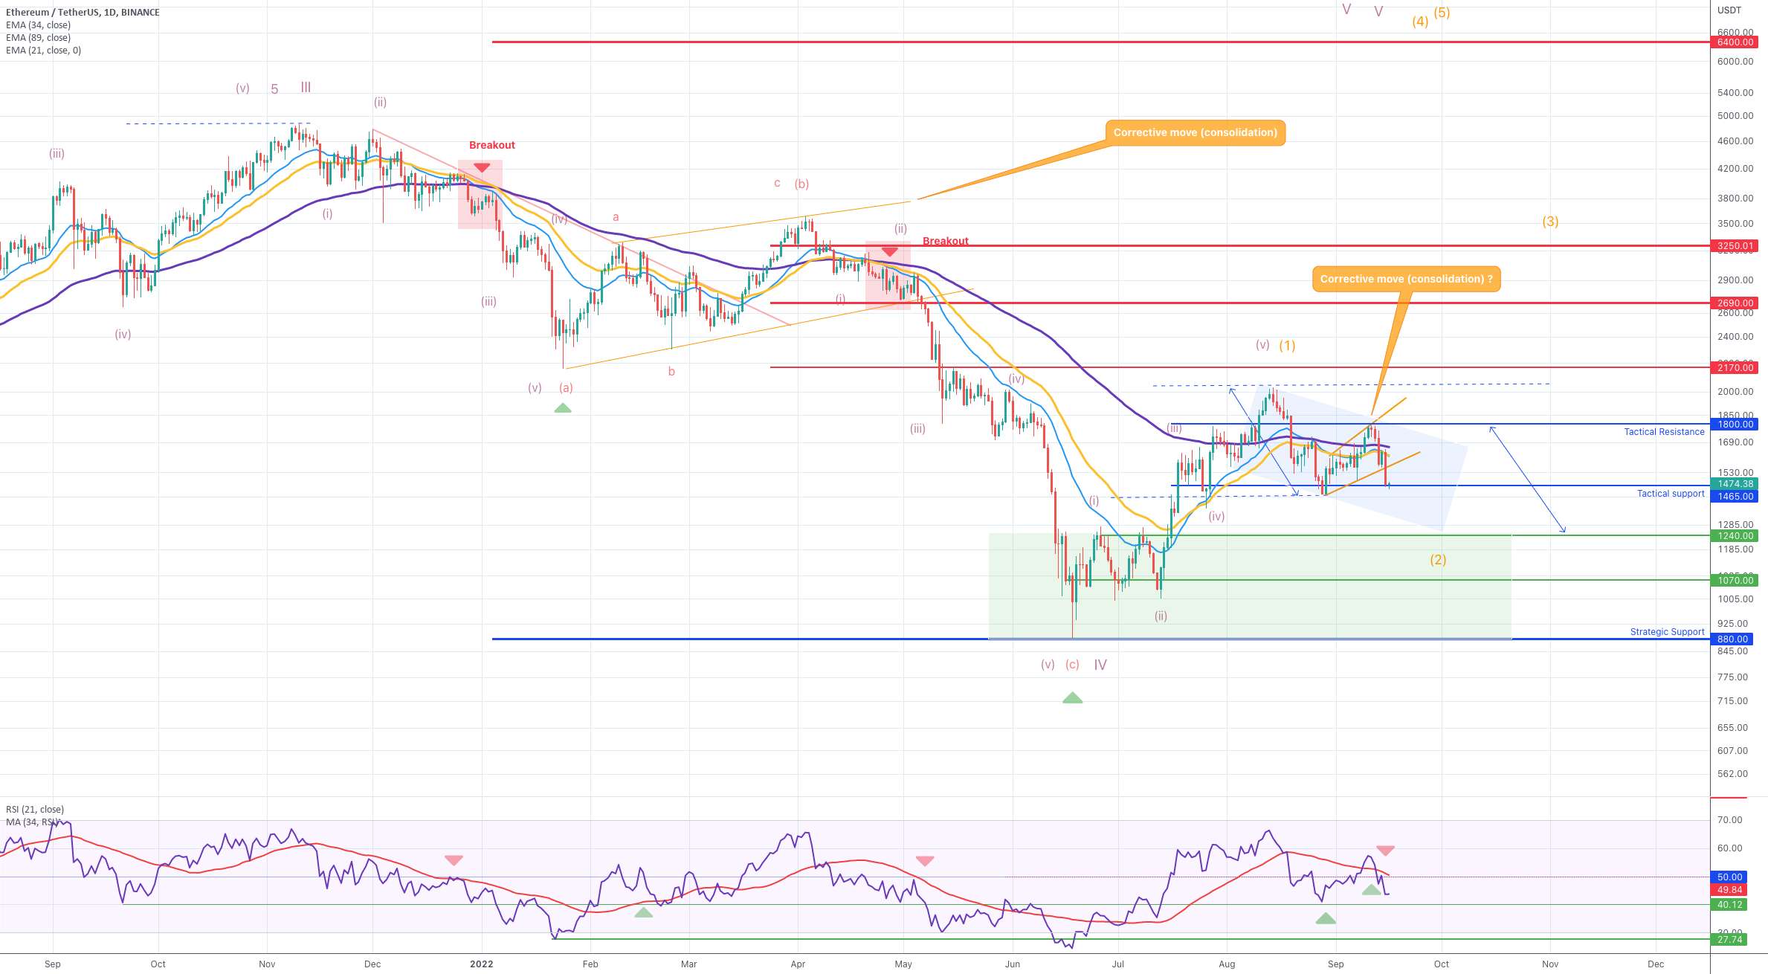Select the Tactical Resistance label
This screenshot has height=974, width=1768.
pyautogui.click(x=1664, y=432)
